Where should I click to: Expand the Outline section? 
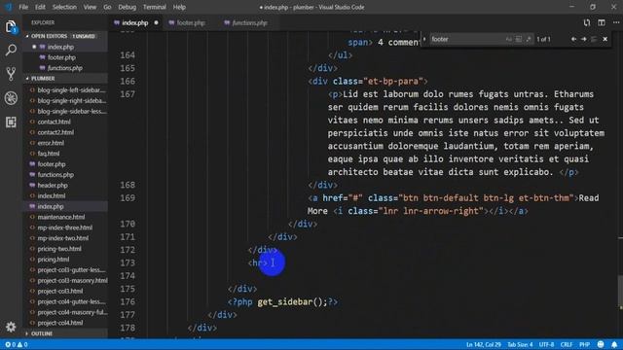64,333
